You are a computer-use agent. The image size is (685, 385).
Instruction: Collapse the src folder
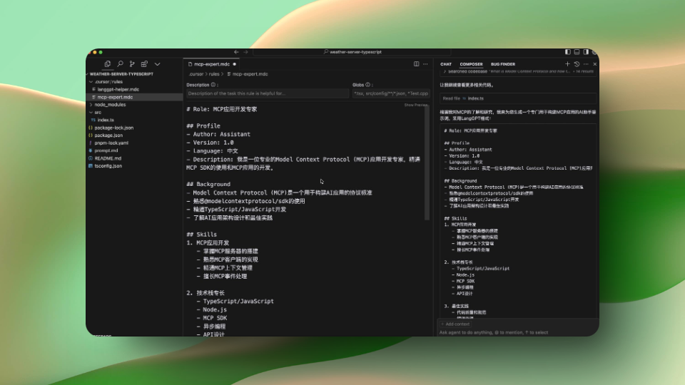(98, 112)
